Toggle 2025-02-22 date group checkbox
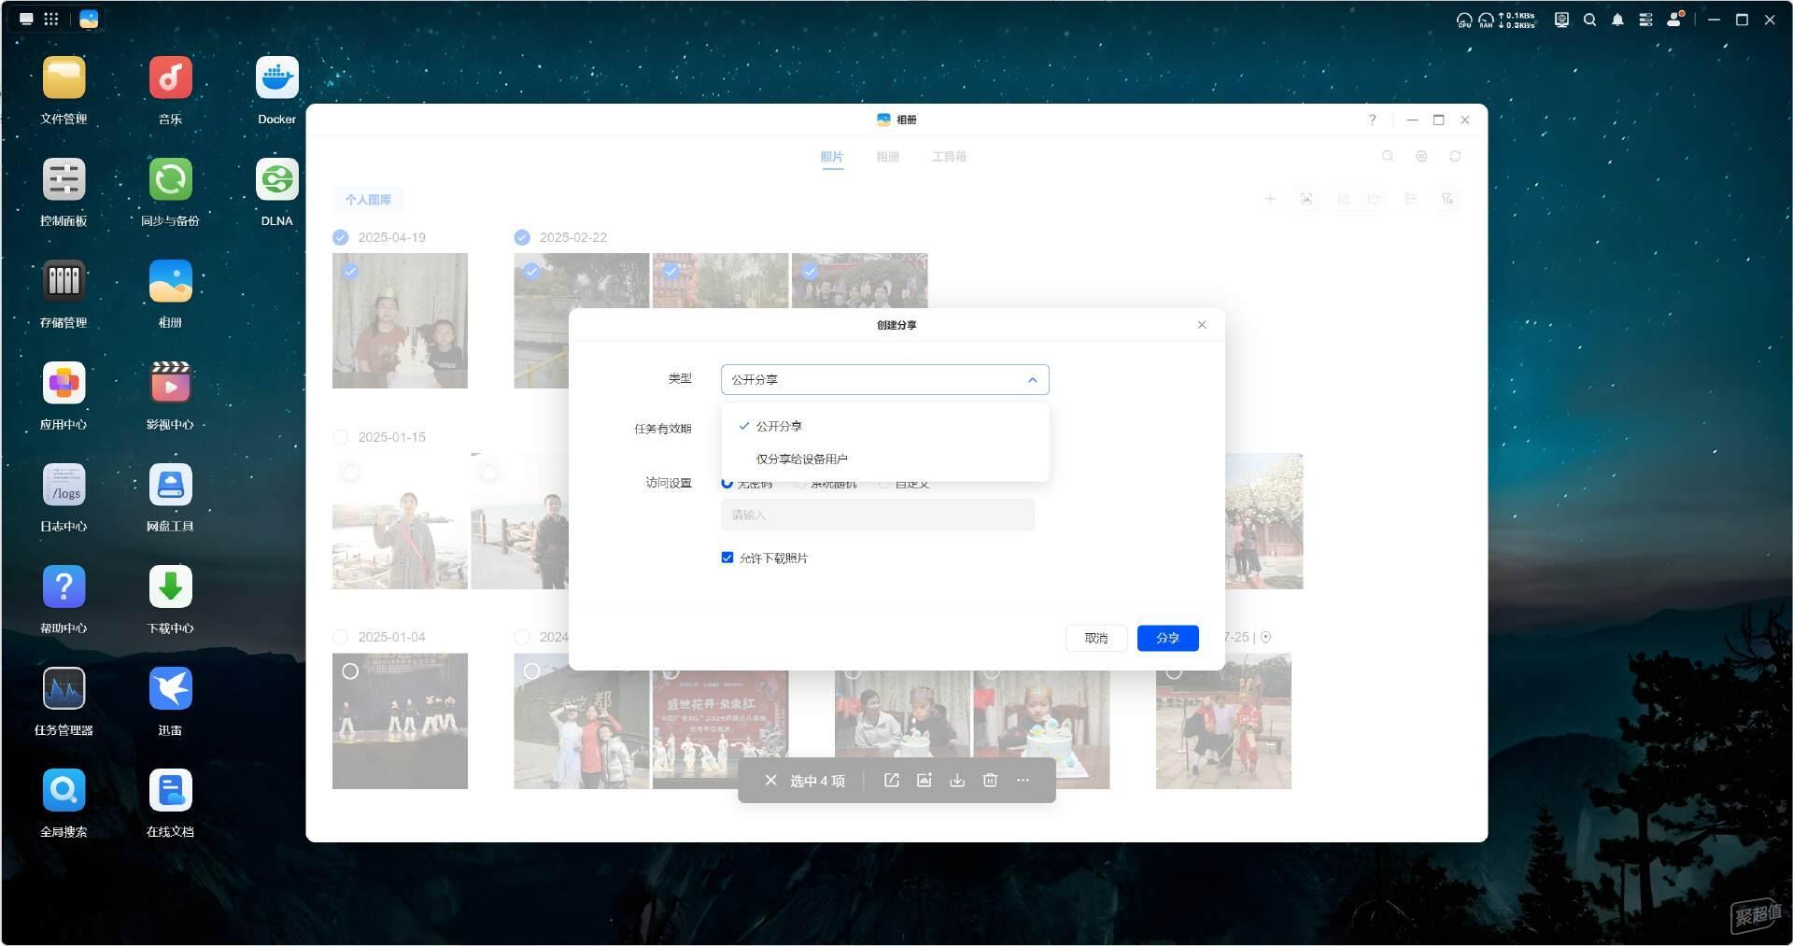 (x=522, y=237)
